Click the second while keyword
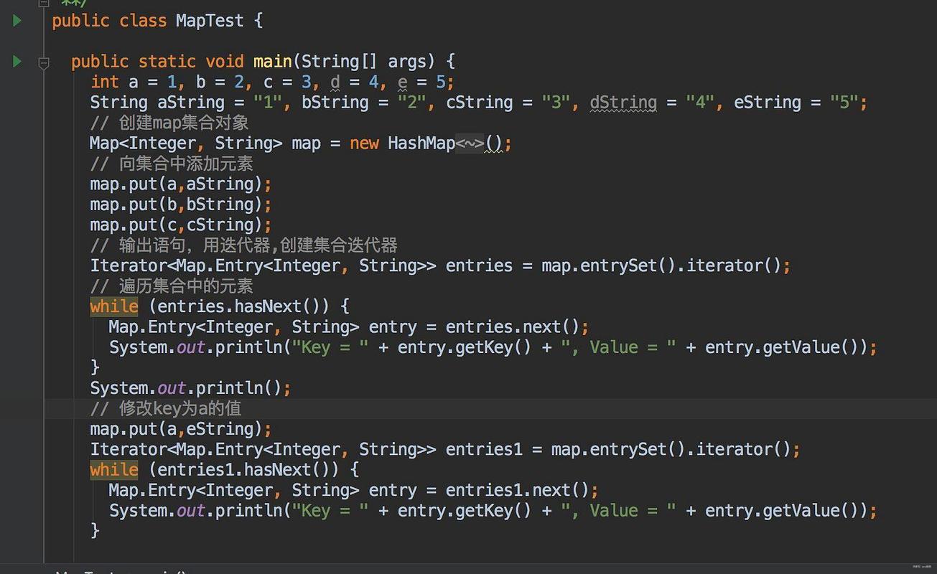Image resolution: width=937 pixels, height=574 pixels. coord(113,470)
